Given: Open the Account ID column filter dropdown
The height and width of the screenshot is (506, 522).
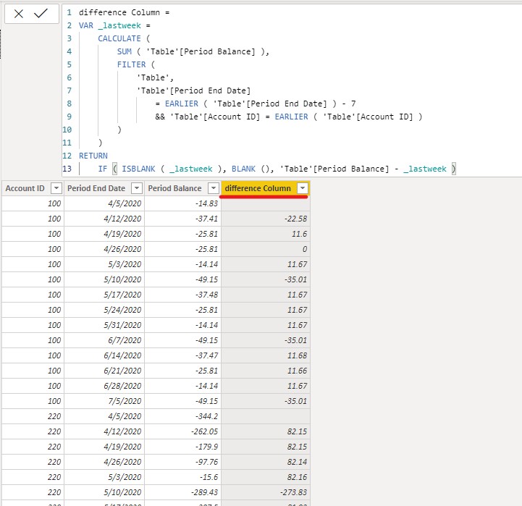Looking at the screenshot, I should pos(56,188).
